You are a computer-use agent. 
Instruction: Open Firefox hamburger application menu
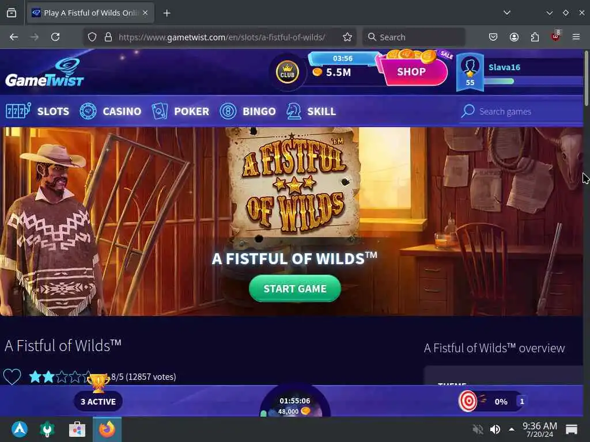[576, 37]
